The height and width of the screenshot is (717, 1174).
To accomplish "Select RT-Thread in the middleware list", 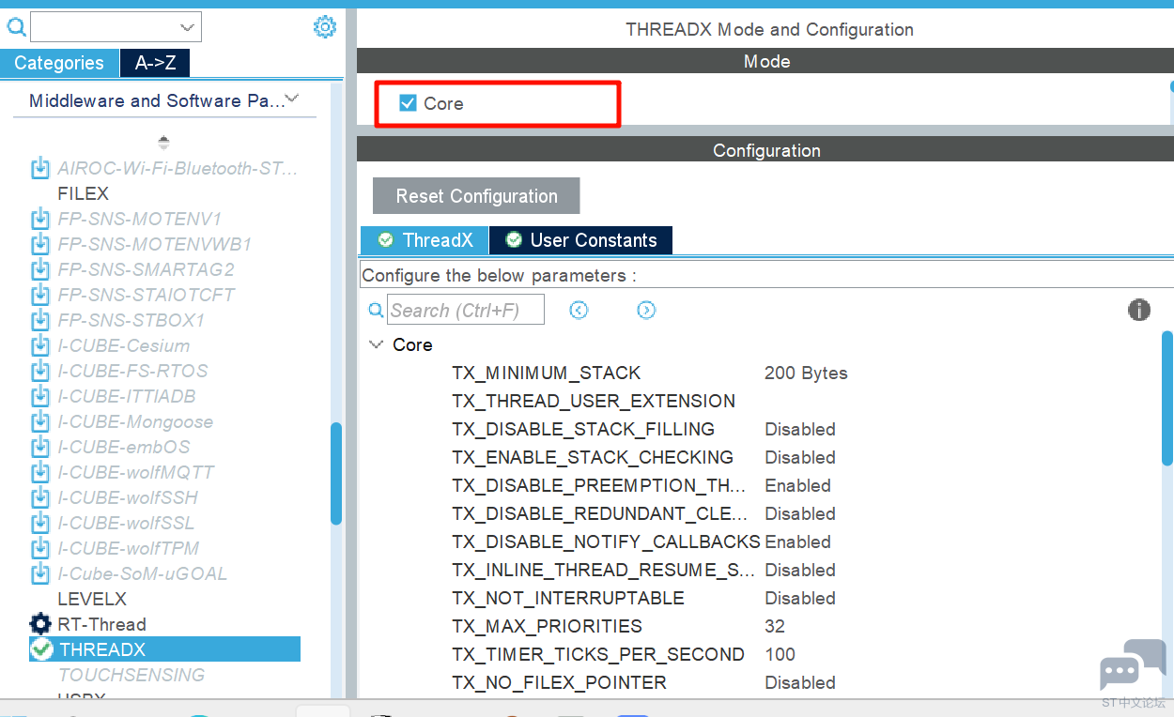I will point(102,624).
